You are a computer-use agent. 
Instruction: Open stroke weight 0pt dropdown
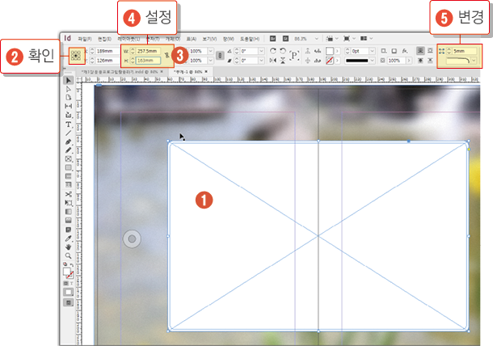tap(373, 51)
